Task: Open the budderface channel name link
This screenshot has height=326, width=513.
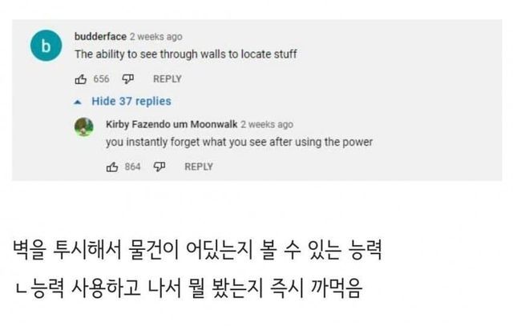Action: [x=99, y=37]
